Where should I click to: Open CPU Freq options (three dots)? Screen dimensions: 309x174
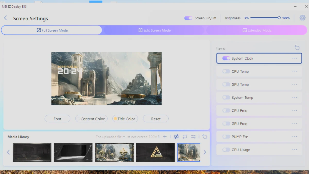[294, 111]
